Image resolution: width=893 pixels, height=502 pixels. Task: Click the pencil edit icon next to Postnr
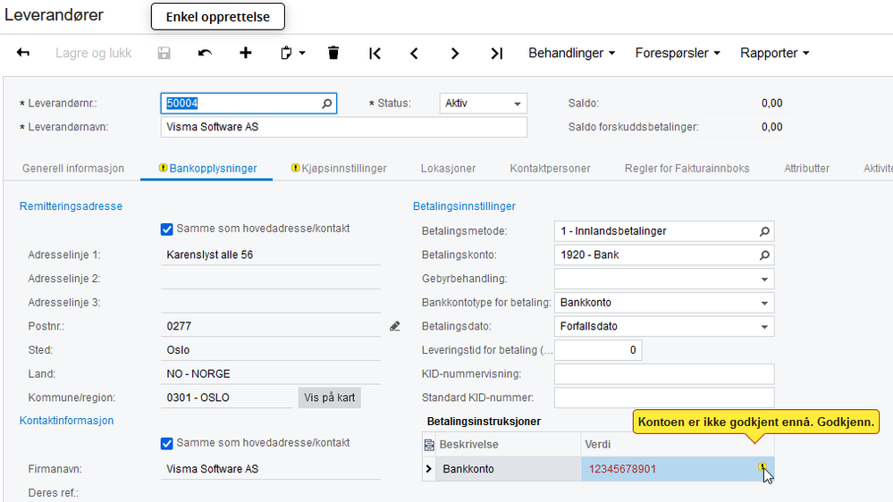click(395, 326)
